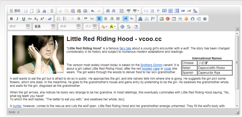Click the Find binoculars icon
Viewport: 242px width, 117px height.
tap(108, 11)
